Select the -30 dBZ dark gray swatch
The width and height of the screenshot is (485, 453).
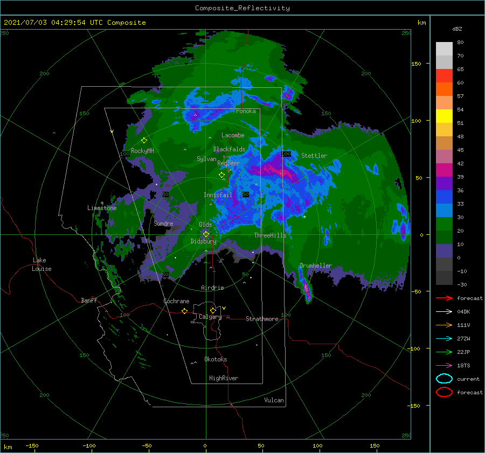(444, 278)
